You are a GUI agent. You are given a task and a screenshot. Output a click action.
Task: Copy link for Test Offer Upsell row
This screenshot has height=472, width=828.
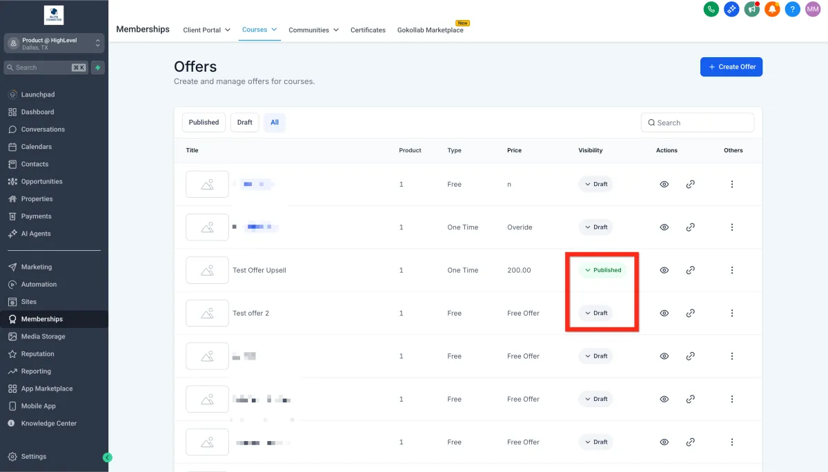click(690, 270)
